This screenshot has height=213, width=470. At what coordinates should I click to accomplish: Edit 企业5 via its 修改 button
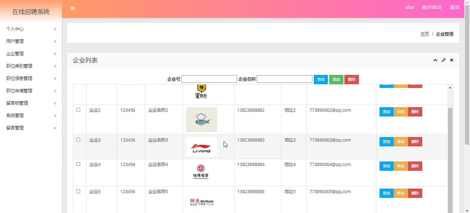[401, 193]
